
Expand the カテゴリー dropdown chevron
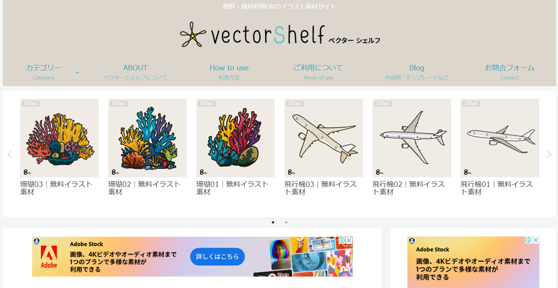click(77, 72)
